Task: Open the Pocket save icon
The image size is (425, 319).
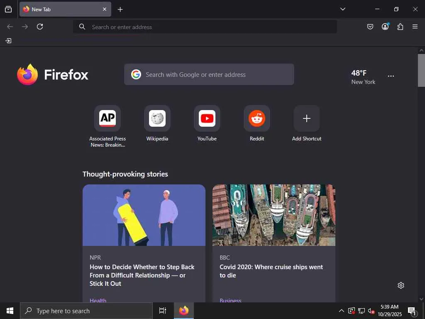Action: pyautogui.click(x=370, y=27)
